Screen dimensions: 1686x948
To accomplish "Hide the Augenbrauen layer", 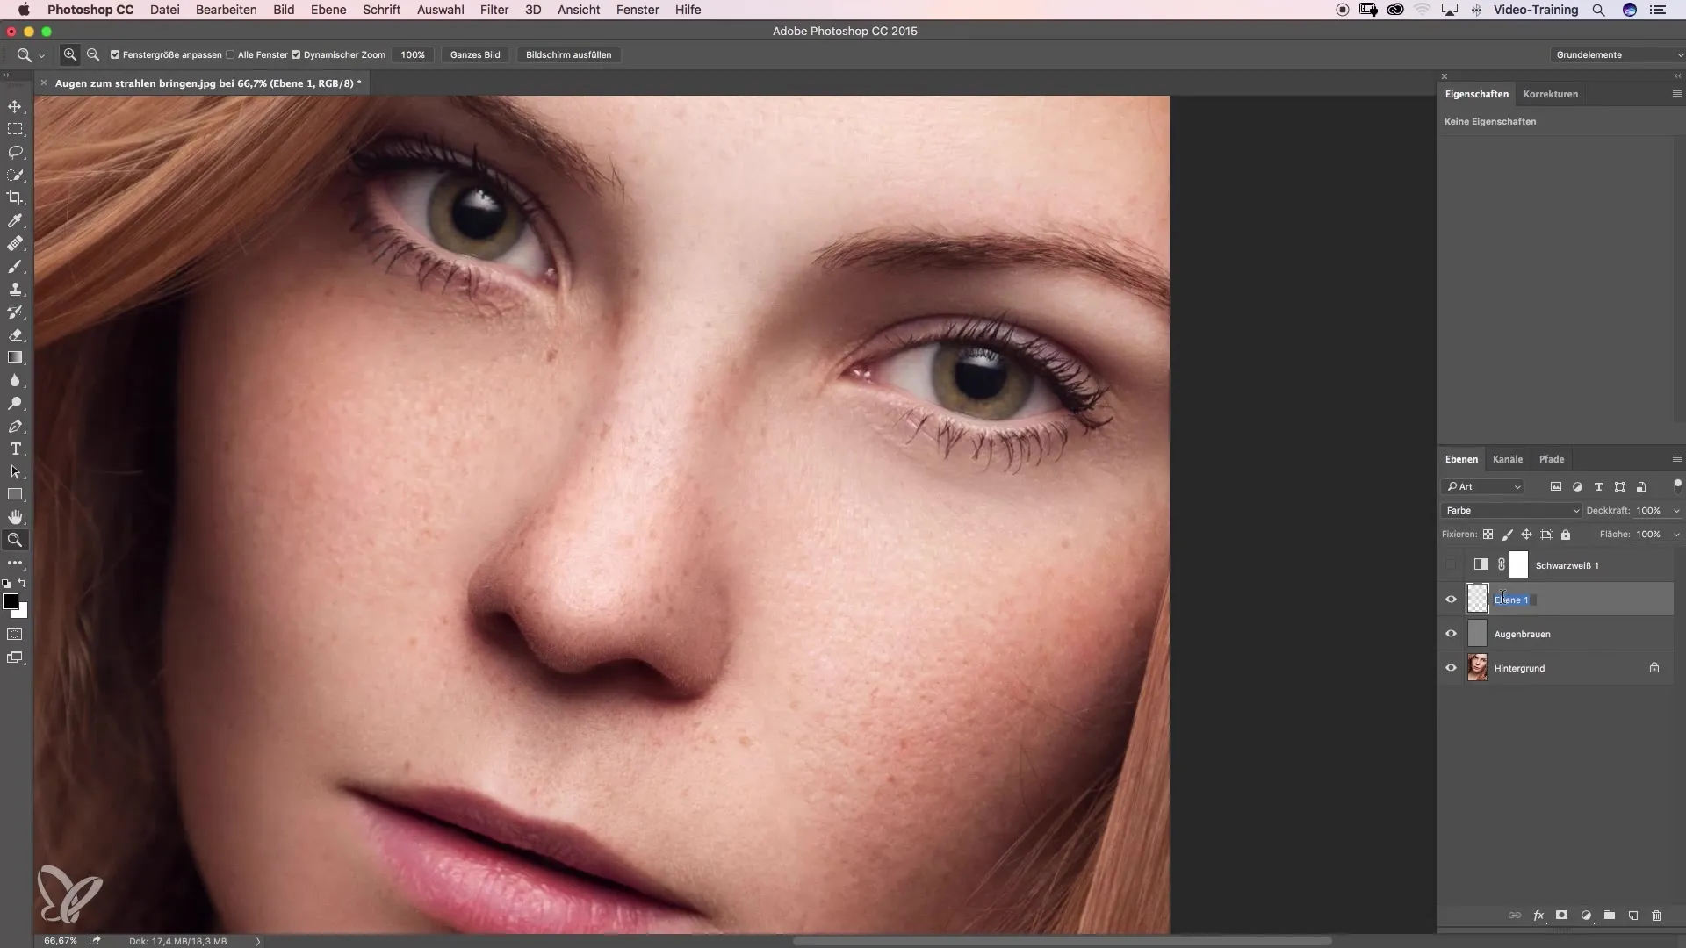I will 1451,634.
